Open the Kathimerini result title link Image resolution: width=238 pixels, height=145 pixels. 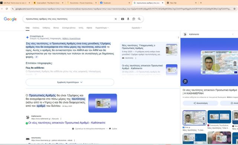[x=67, y=123]
